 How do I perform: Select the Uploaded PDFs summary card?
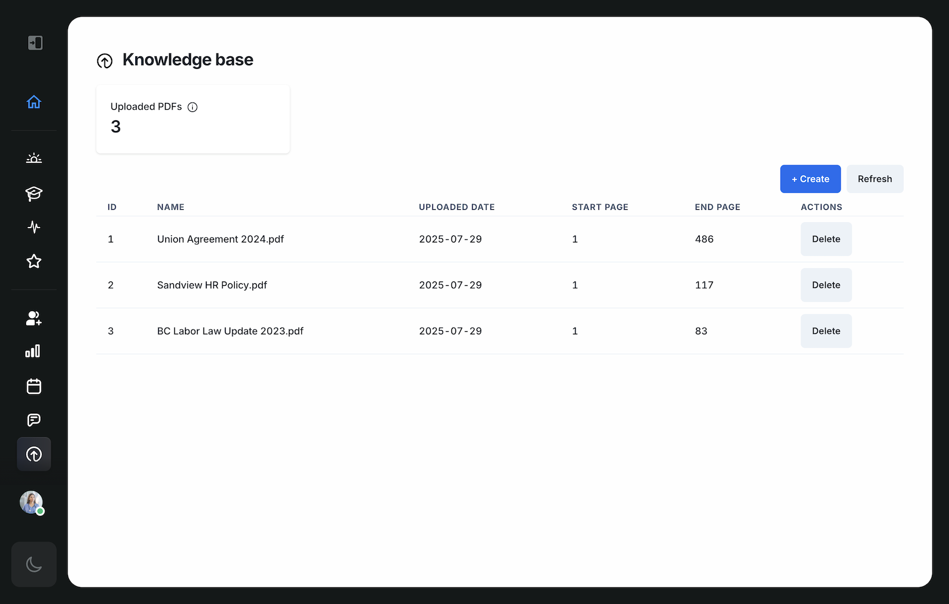point(193,119)
